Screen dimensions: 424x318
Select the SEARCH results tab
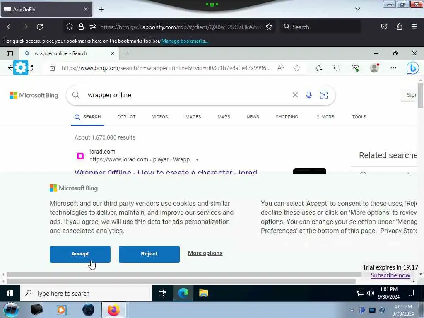88,117
